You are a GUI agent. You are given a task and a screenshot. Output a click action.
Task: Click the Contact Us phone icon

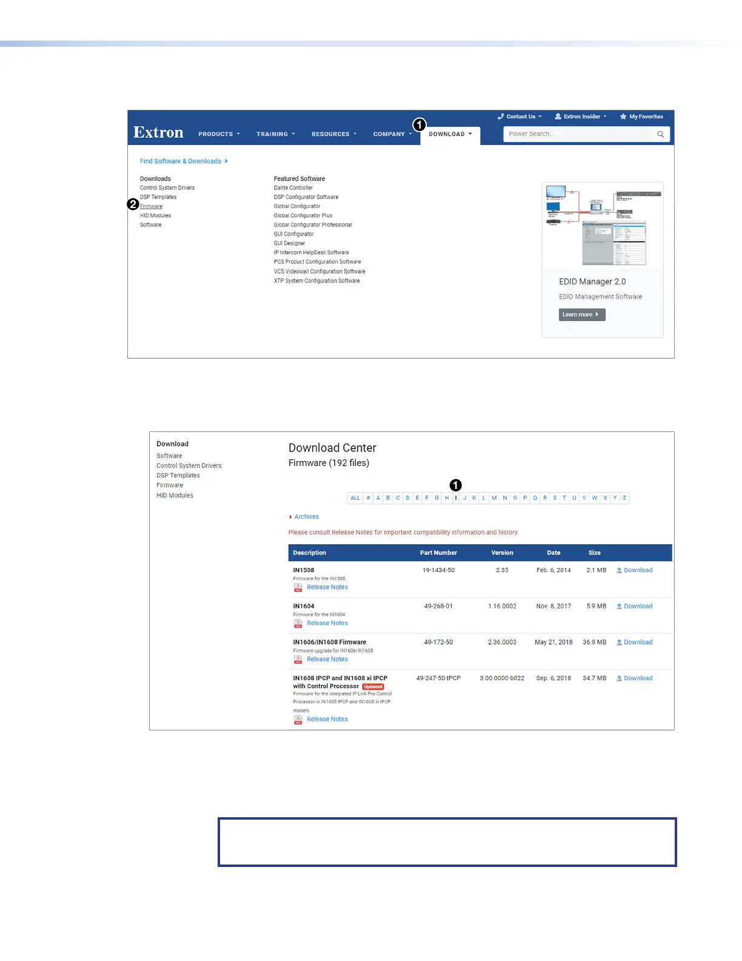pos(501,116)
